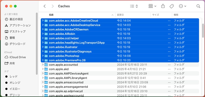This screenshot has width=205, height=97.
Task: Sort by 名前 column header
Action: pos(51,15)
